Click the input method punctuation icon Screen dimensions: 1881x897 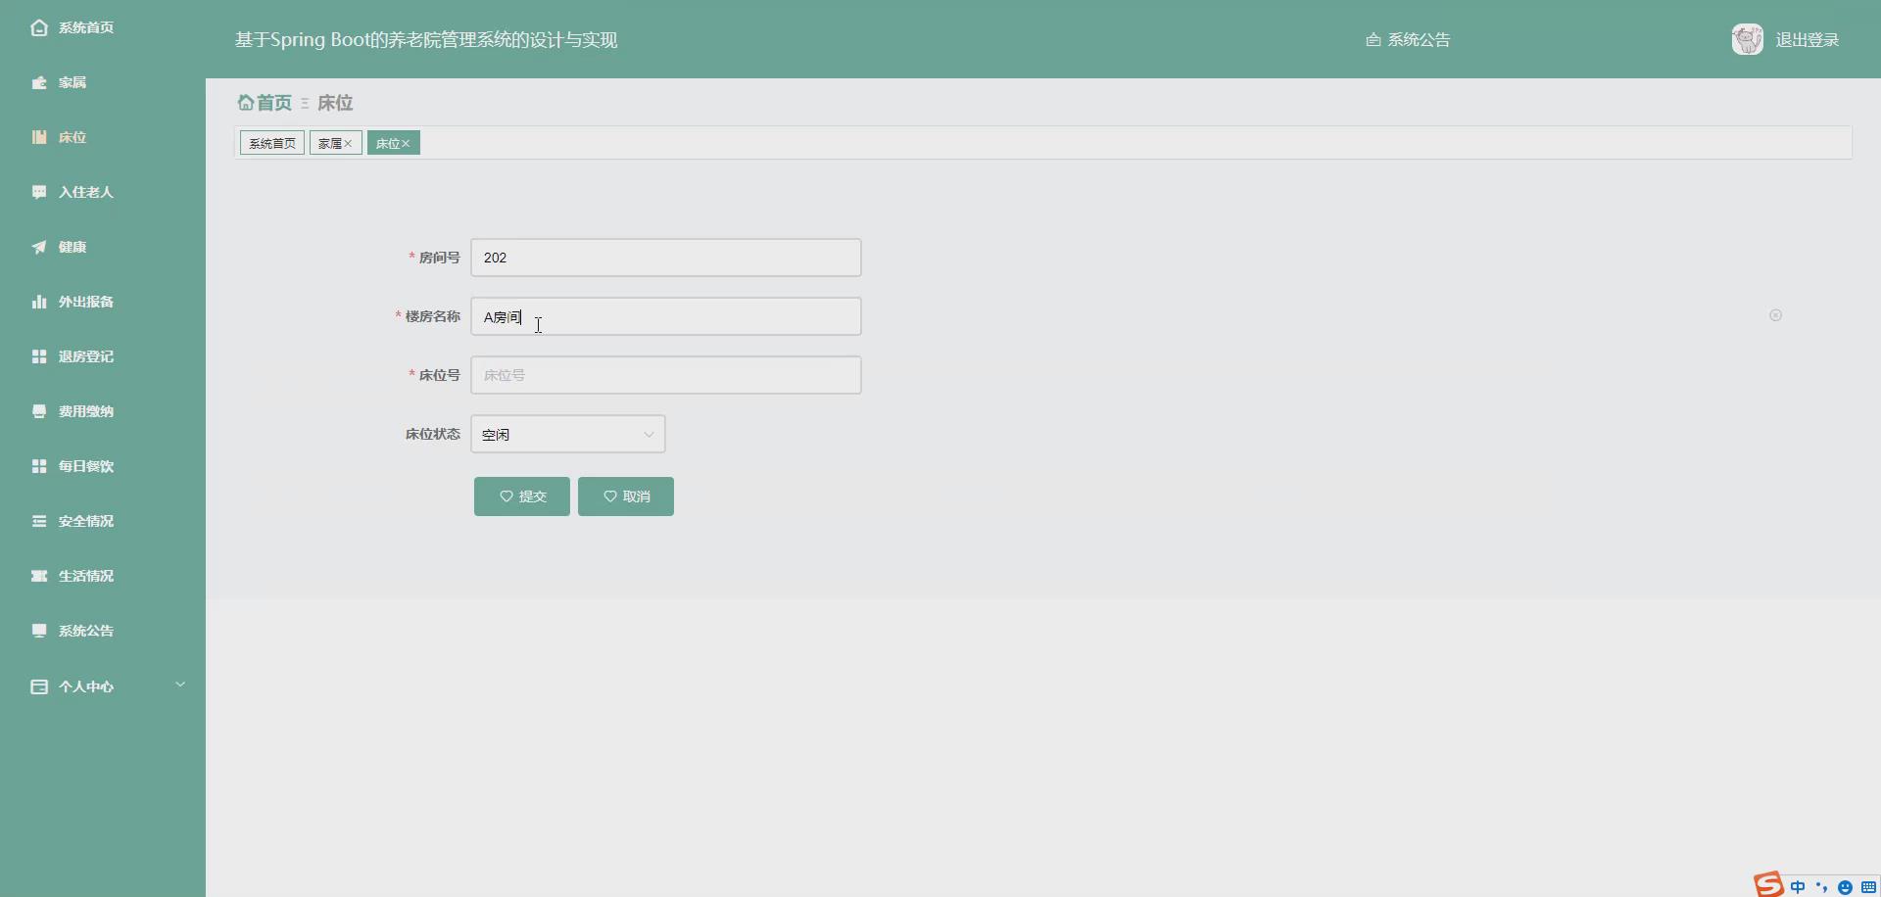click(1821, 887)
